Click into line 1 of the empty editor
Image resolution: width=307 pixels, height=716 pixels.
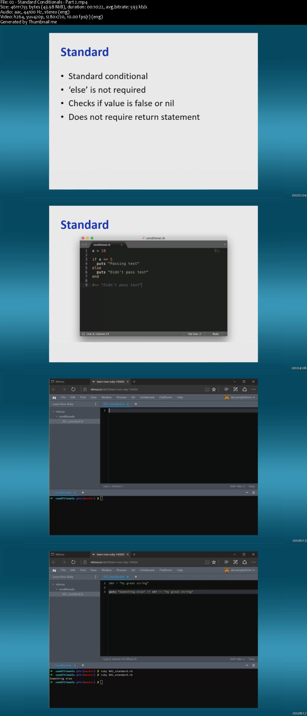point(183,410)
